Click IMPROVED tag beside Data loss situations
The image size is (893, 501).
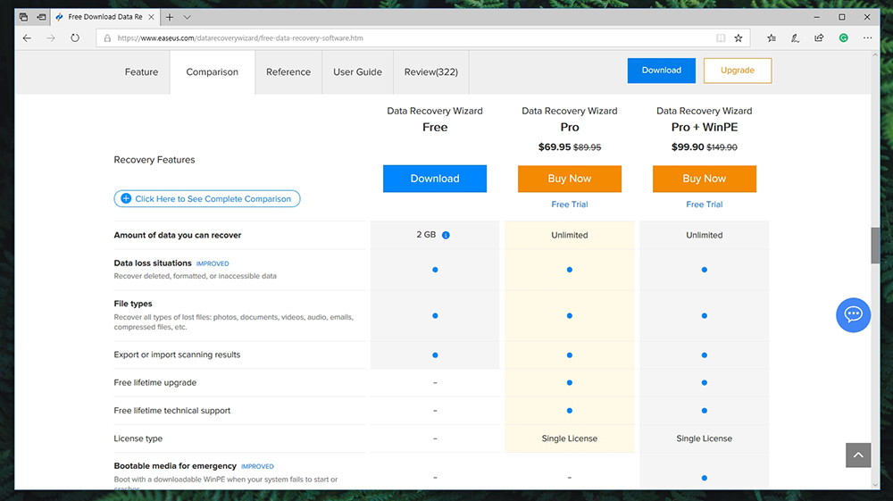click(x=213, y=263)
